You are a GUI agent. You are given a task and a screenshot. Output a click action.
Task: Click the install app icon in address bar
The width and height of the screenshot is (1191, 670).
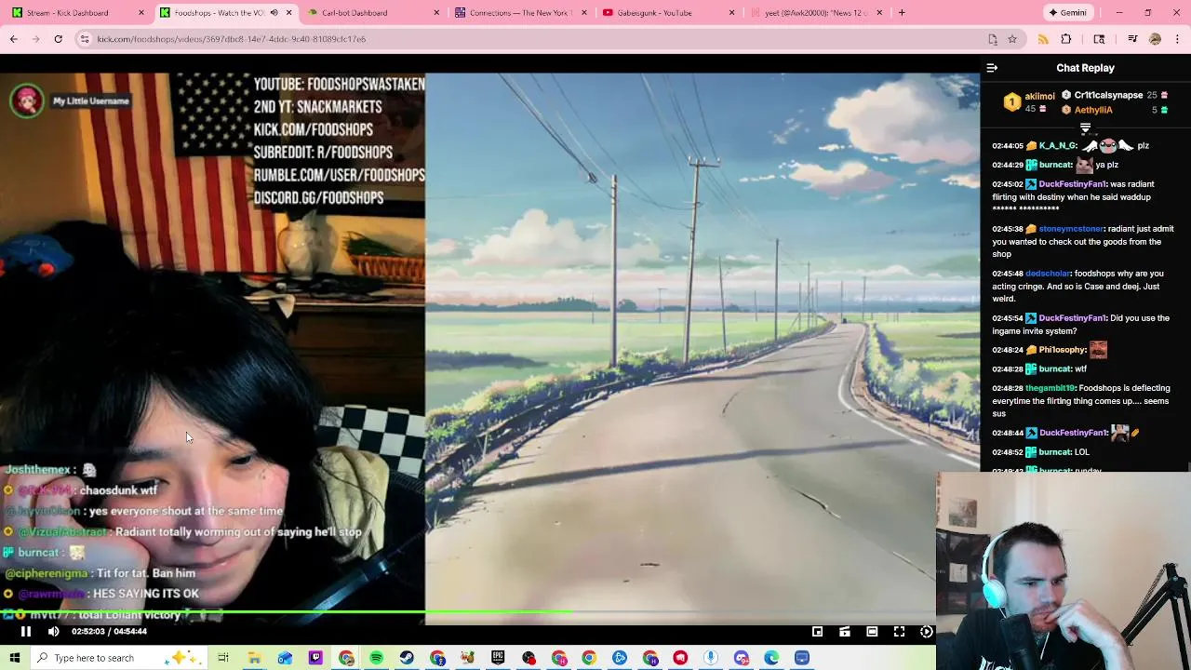click(x=993, y=39)
